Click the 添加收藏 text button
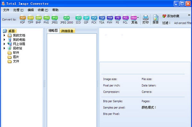 tap(173, 16)
